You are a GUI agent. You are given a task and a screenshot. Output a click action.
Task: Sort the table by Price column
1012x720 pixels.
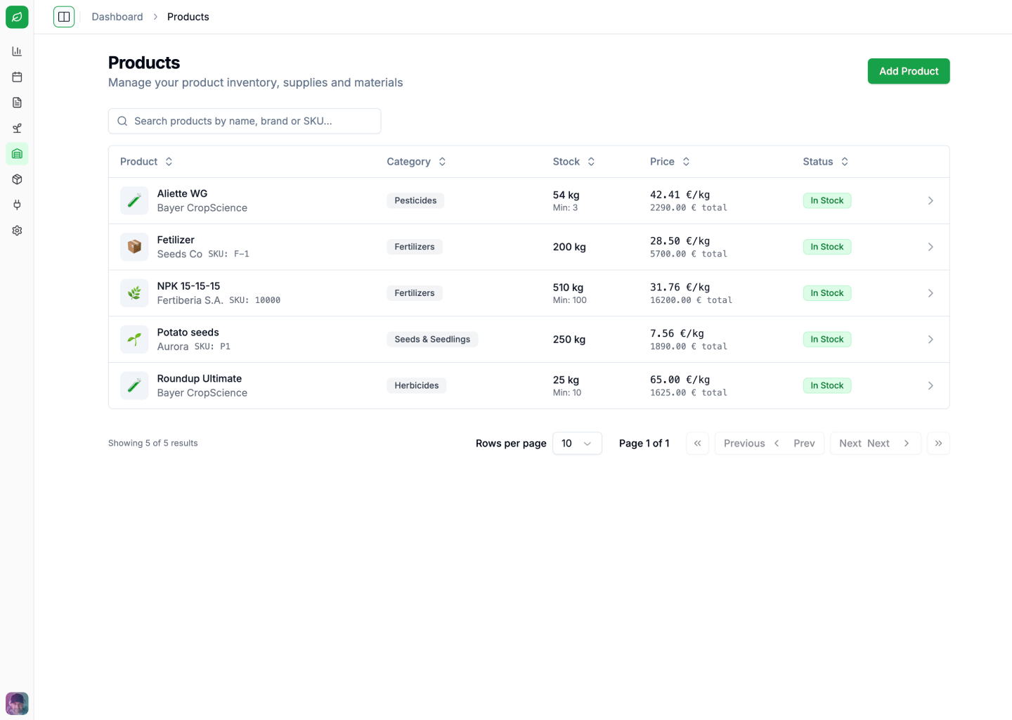click(685, 161)
